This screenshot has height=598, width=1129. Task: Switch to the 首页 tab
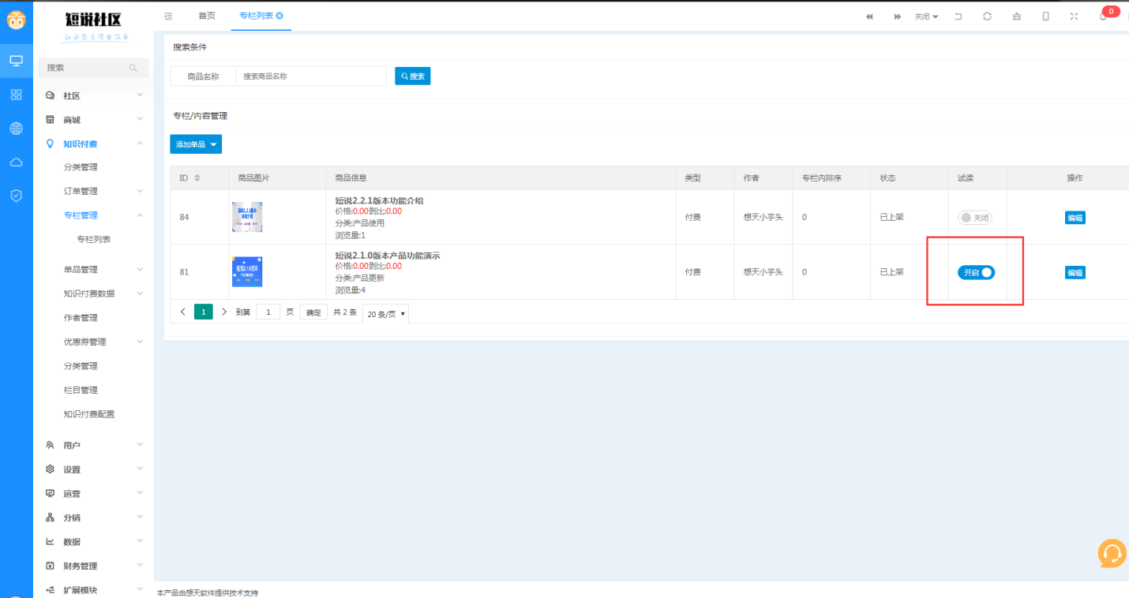(206, 16)
